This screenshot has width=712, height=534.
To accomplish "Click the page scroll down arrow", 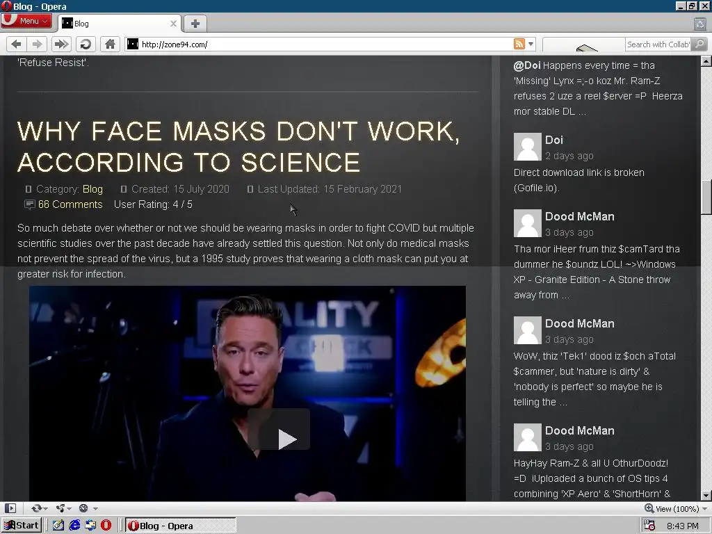I will click(706, 496).
